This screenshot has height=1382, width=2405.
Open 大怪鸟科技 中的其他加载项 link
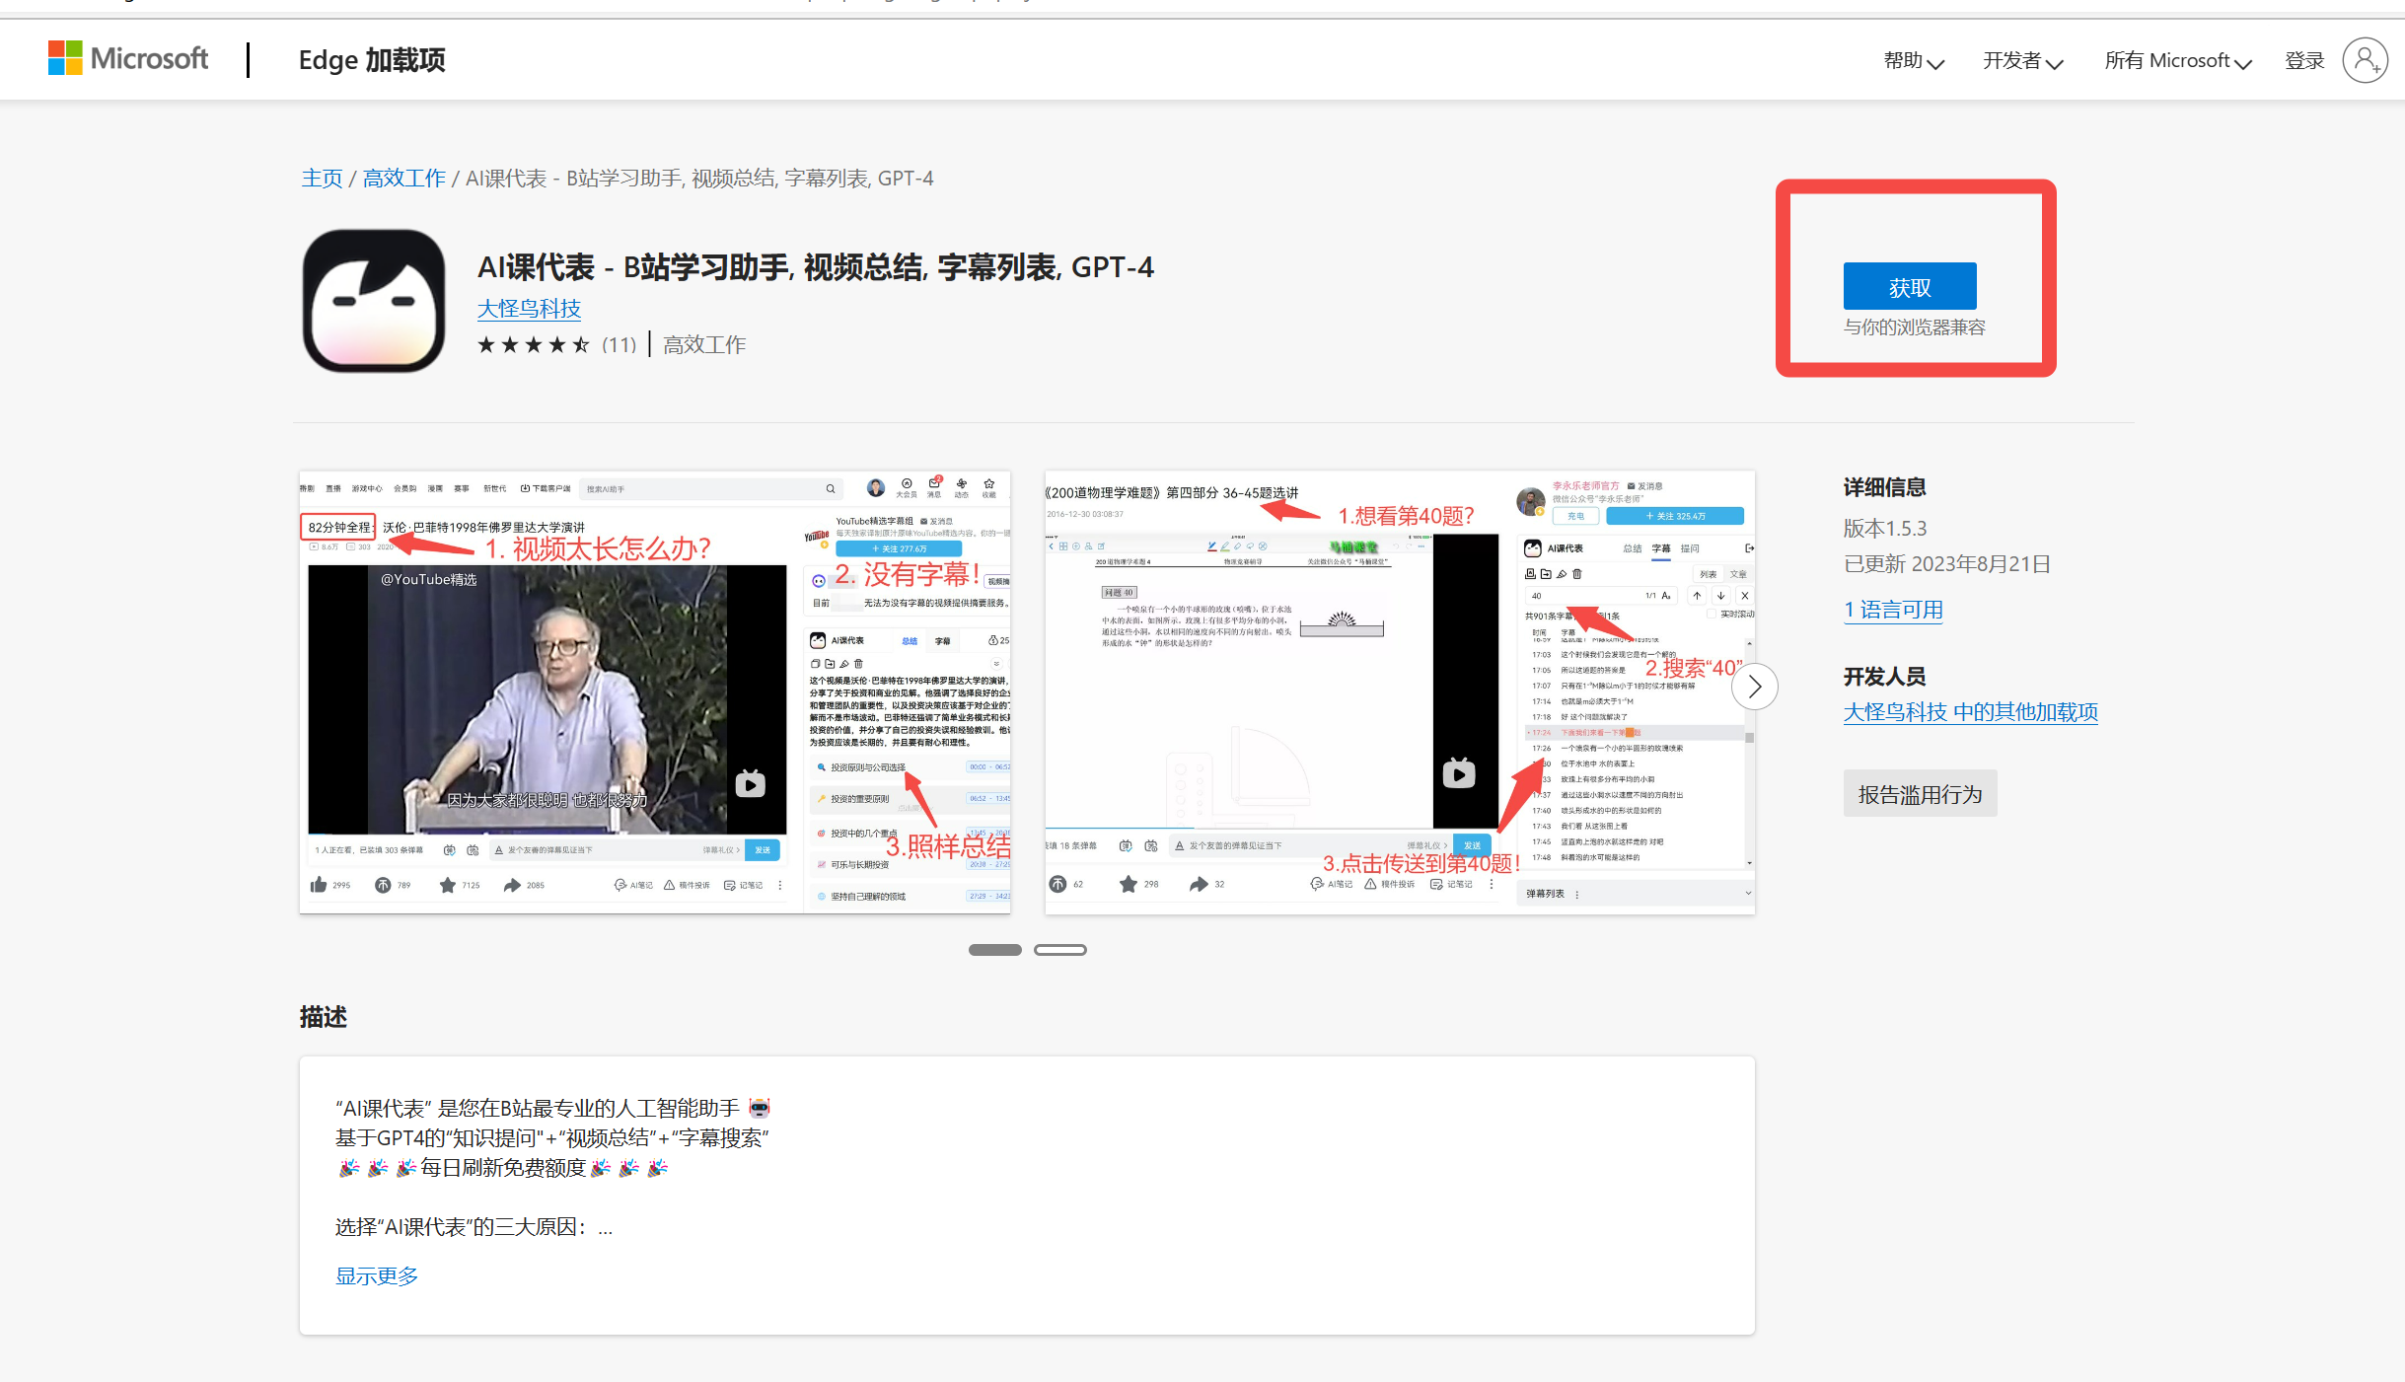point(1971,712)
